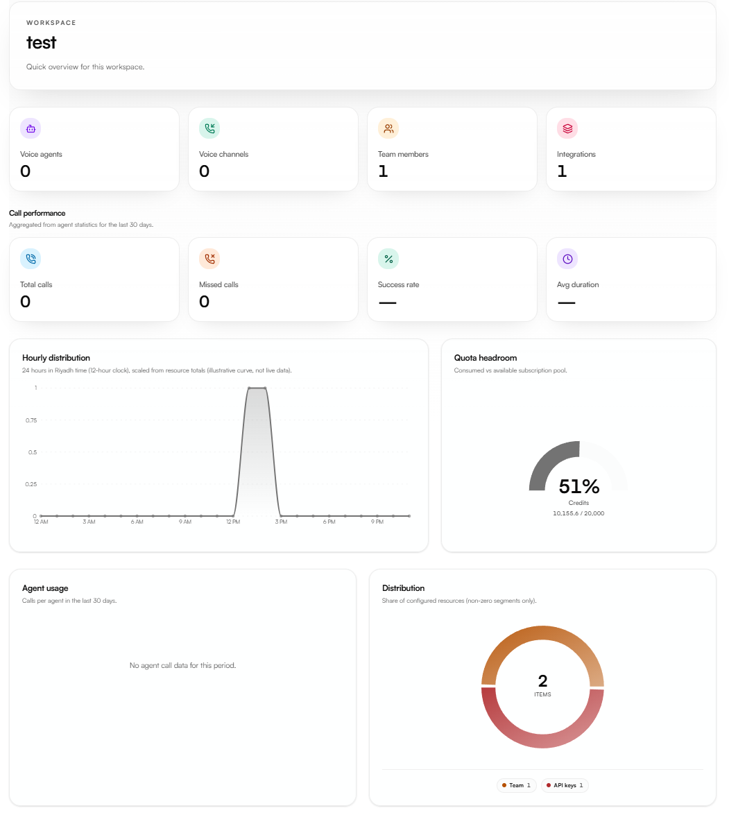Click the Missed calls card
Viewport: 729px width, 815px height.
[273, 280]
